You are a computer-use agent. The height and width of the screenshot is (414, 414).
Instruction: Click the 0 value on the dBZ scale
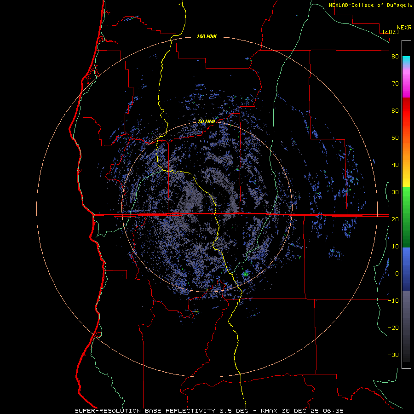point(397,274)
